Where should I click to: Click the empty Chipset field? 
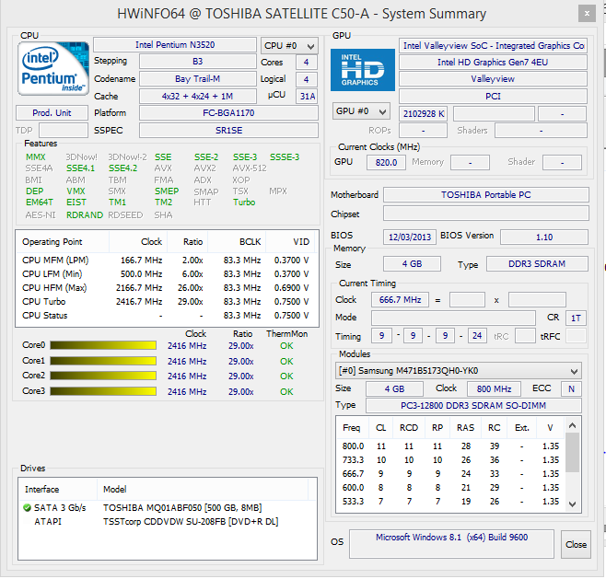[x=486, y=214]
